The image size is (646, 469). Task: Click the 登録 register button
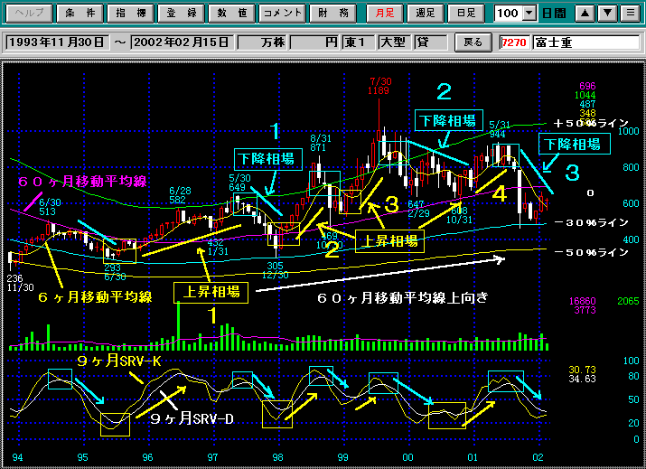178,14
